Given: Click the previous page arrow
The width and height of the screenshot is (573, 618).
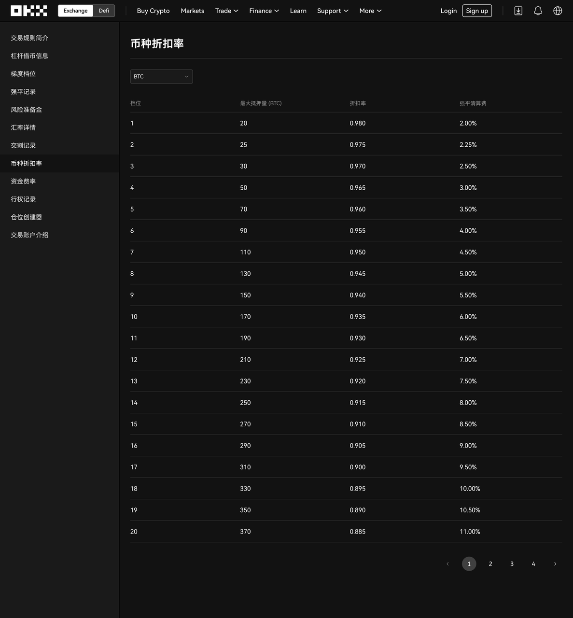Looking at the screenshot, I should pos(447,564).
